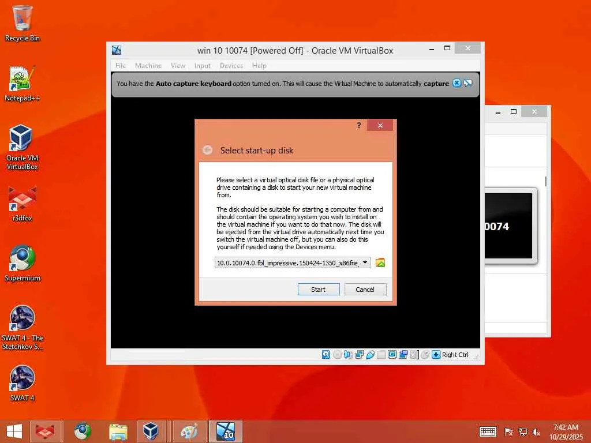
Task: Click the Right Ctrl host key label
Action: [455, 355]
